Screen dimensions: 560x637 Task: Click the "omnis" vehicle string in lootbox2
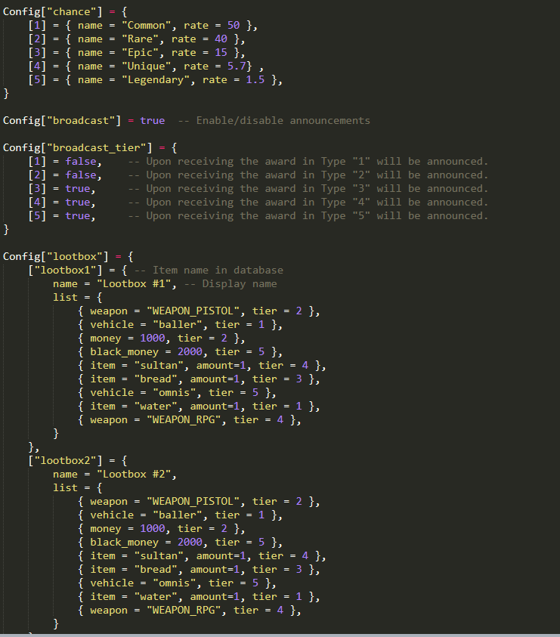point(175,583)
